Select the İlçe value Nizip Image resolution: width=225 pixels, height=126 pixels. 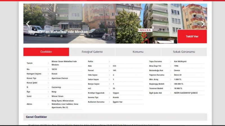54,92
